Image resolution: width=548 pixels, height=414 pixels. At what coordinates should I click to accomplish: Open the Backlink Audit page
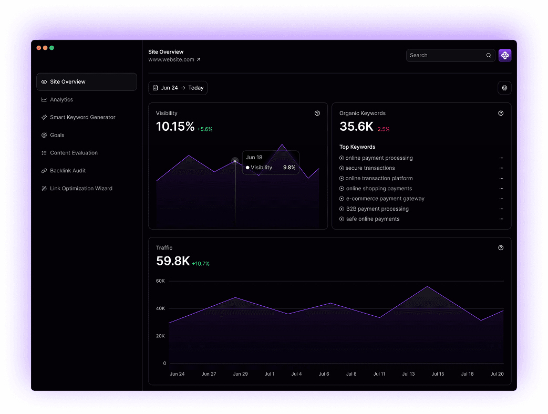(68, 171)
